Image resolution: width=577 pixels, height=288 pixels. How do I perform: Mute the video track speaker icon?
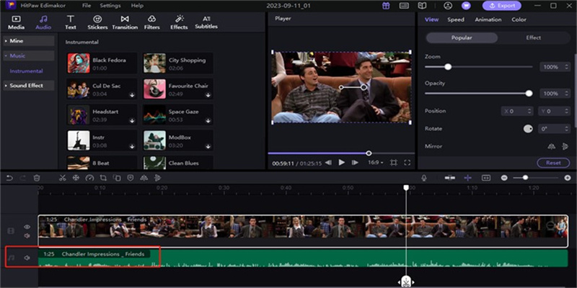pos(27,236)
